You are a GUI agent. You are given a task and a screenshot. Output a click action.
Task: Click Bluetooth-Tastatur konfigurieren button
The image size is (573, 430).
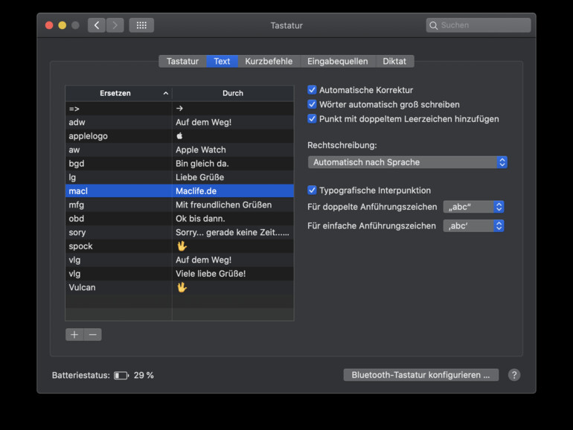pos(420,375)
